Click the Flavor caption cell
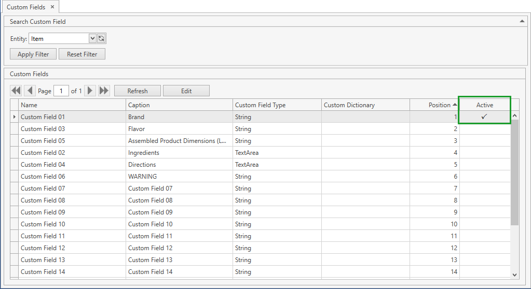Viewport: 531px width, 289px height. coord(179,129)
